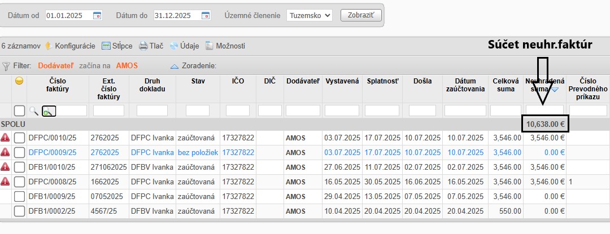610x234 pixels.
Task: Select checkbox for invoice DFB1/0009/25
Action: pos(19,196)
